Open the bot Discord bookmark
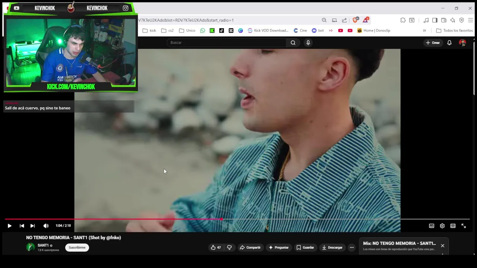Screen dimensions: 477x268 point(318,31)
